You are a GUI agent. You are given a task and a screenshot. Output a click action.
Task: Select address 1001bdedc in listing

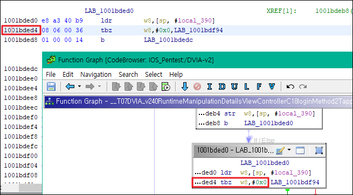[20, 69]
